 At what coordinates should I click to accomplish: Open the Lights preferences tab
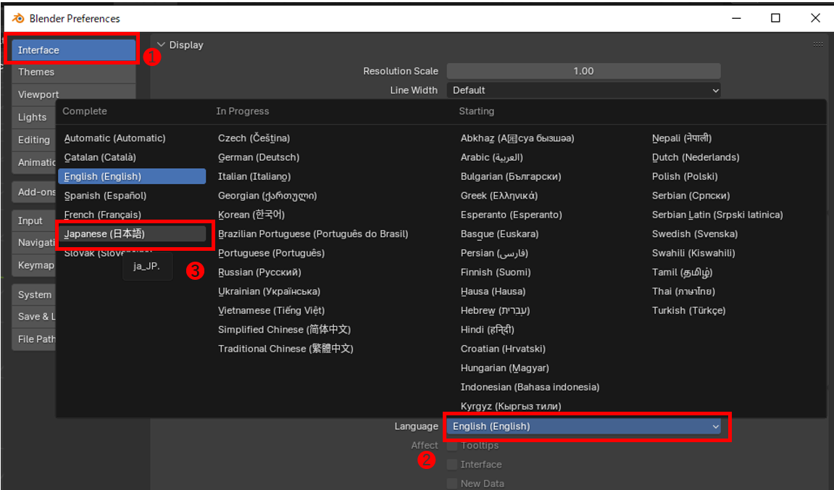[x=34, y=117]
